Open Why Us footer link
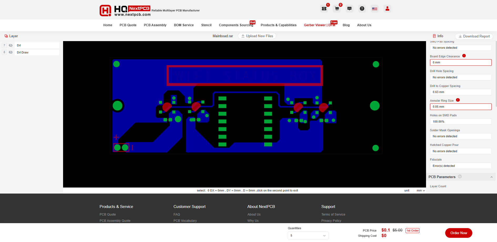This screenshot has height=242, width=497. pos(253,221)
